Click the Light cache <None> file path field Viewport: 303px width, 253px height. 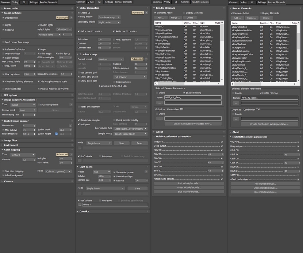click(x=115, y=205)
